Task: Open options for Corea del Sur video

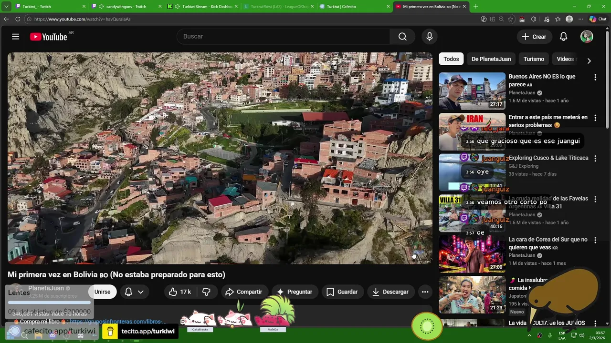Action: click(595, 241)
